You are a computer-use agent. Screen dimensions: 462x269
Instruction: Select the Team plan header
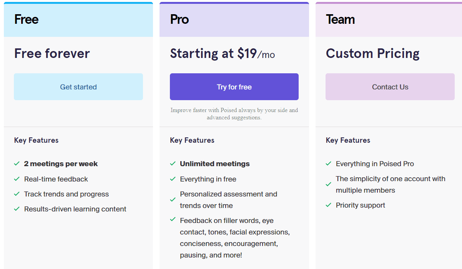coord(340,20)
